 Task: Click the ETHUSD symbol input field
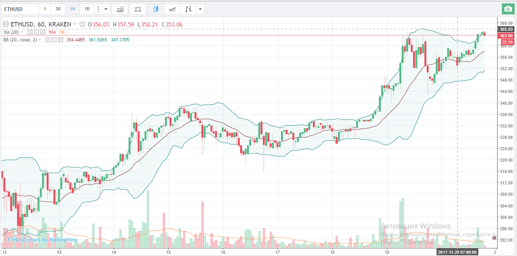click(x=20, y=9)
